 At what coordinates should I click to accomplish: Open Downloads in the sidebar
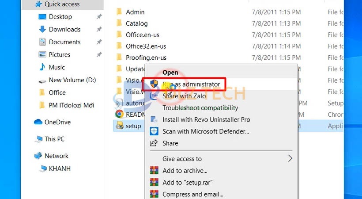64,29
